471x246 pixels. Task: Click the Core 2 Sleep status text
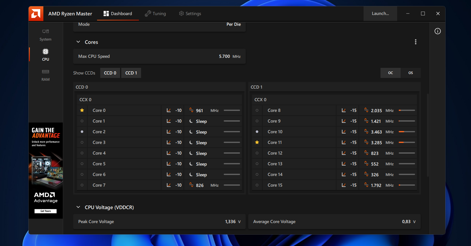point(201,132)
